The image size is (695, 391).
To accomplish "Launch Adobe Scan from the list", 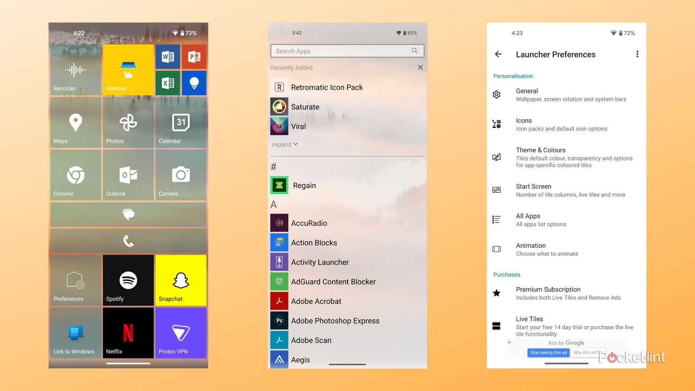I will click(347, 340).
